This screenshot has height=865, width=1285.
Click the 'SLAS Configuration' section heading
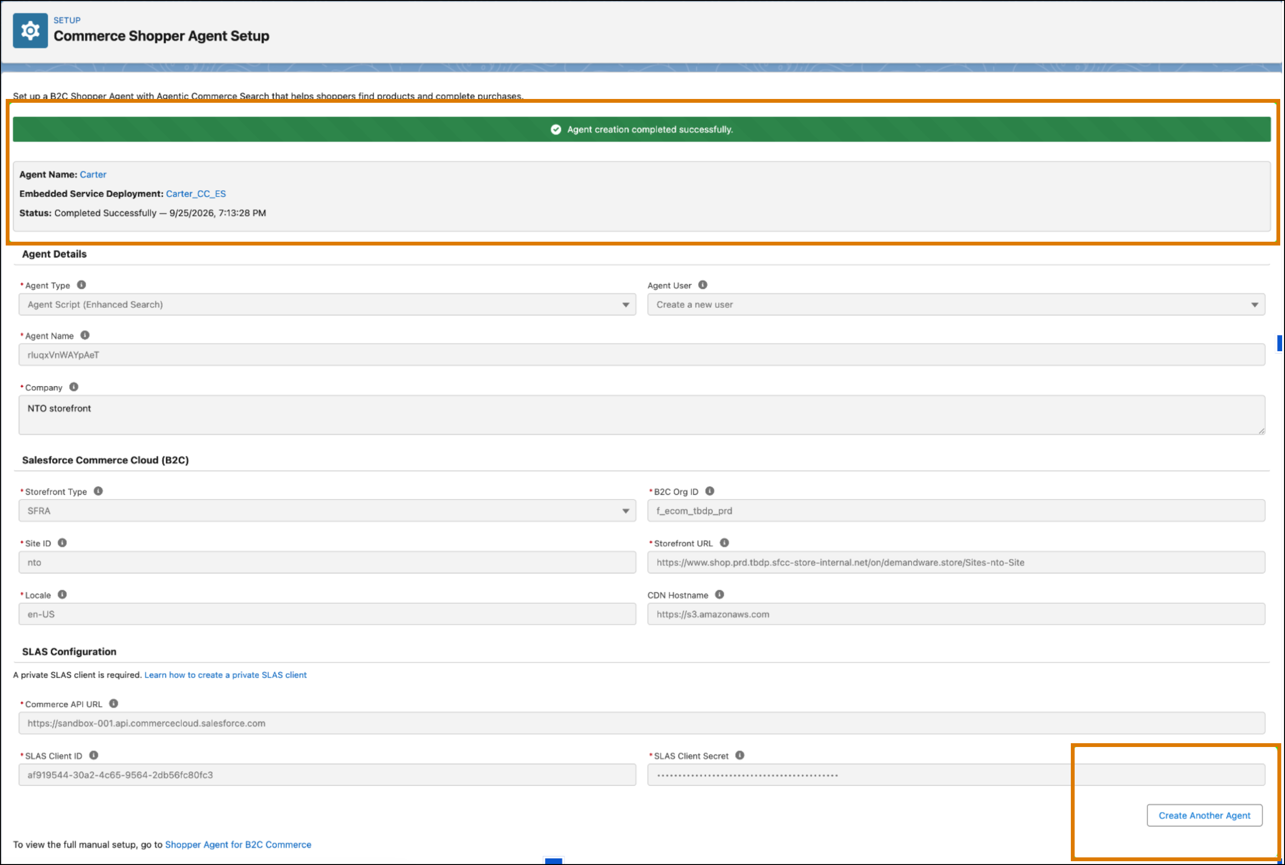pos(69,651)
